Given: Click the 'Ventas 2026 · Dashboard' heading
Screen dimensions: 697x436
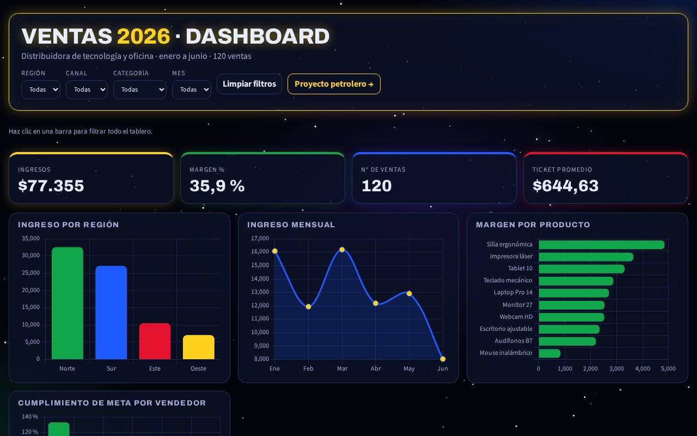Looking at the screenshot, I should pos(175,37).
